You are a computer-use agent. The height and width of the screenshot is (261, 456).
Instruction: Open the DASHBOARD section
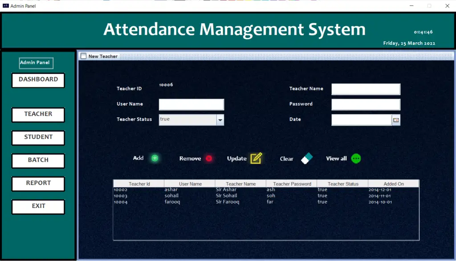click(x=38, y=80)
